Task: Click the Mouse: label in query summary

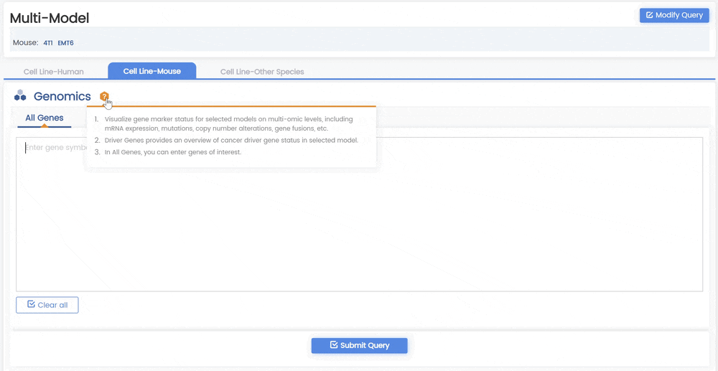Action: tap(25, 43)
